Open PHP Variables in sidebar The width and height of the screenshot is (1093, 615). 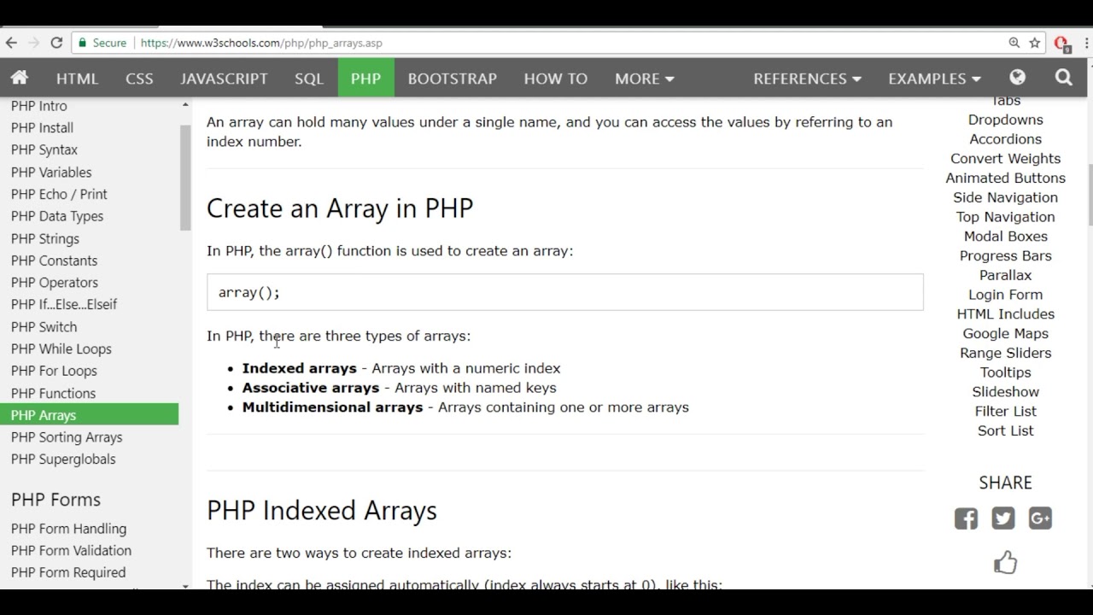tap(51, 172)
